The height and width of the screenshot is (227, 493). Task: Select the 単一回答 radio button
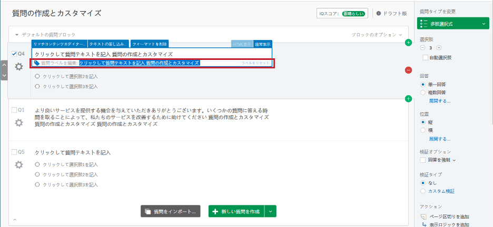pyautogui.click(x=423, y=85)
